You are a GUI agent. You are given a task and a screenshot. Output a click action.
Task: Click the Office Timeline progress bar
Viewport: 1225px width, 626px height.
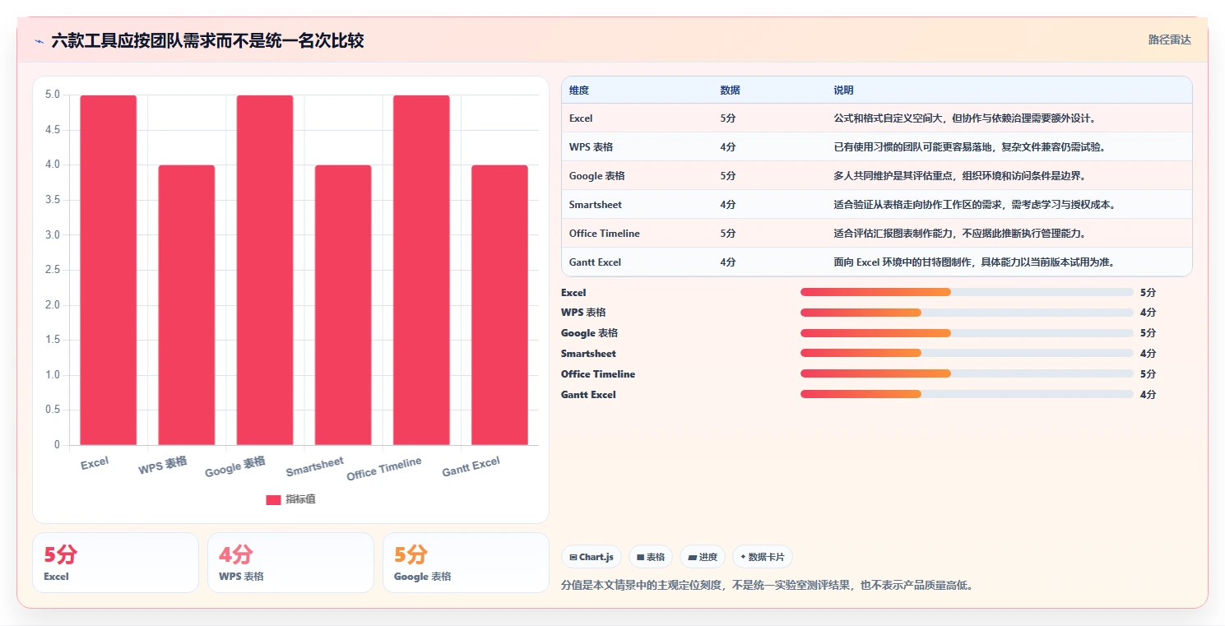click(x=967, y=374)
